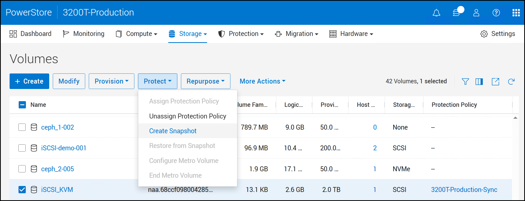Image resolution: width=525 pixels, height=201 pixels.
Task: Collapse the Protect dropdown button
Action: pos(158,81)
